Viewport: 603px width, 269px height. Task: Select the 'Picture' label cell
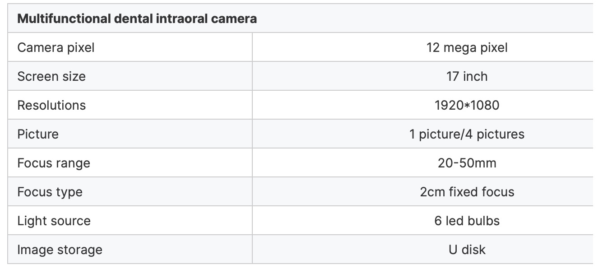click(x=38, y=134)
